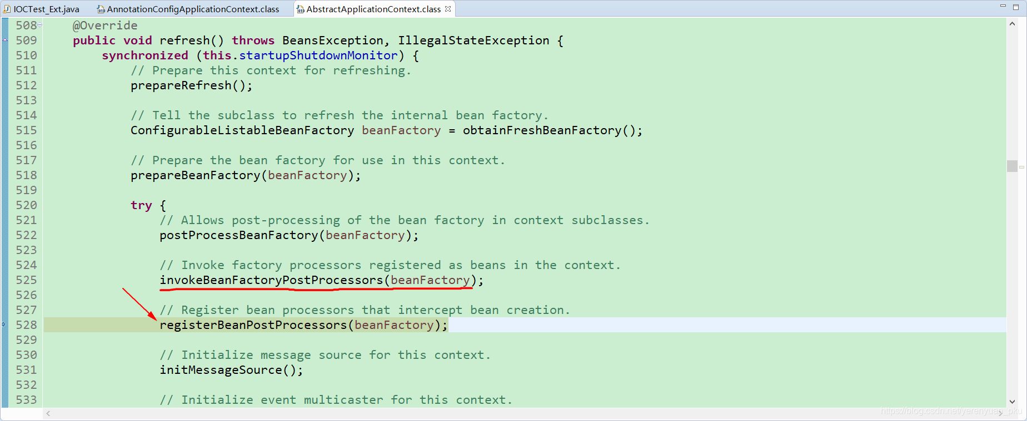Select the AbstractApplicationContext.class tab

373,9
